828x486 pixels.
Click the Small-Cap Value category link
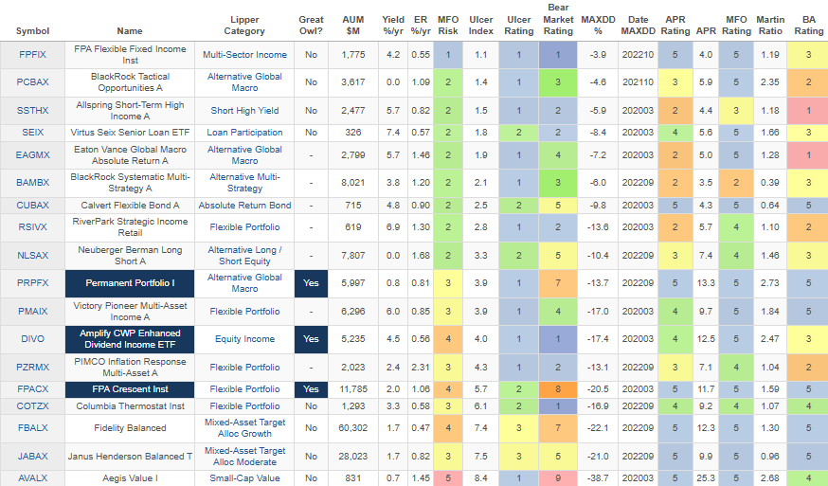tap(244, 478)
